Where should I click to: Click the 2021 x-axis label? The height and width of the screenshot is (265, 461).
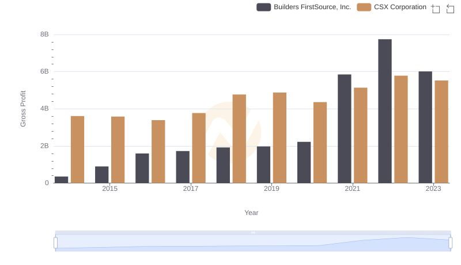point(352,189)
